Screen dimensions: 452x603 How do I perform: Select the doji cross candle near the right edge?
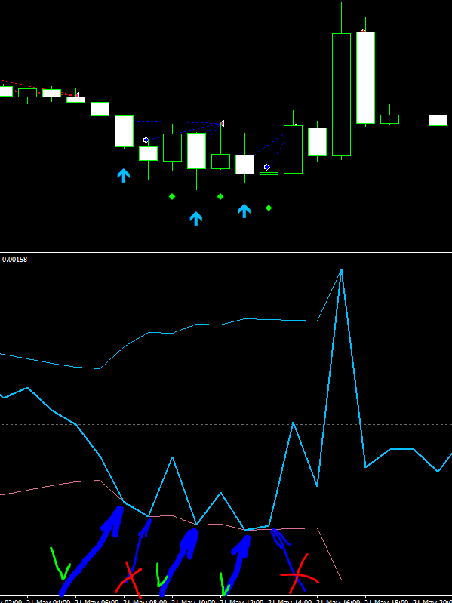[x=414, y=113]
